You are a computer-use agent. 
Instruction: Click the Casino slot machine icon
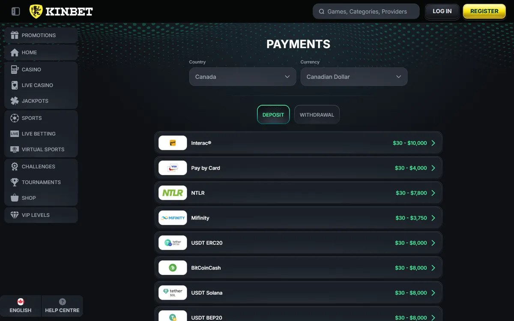[15, 69]
